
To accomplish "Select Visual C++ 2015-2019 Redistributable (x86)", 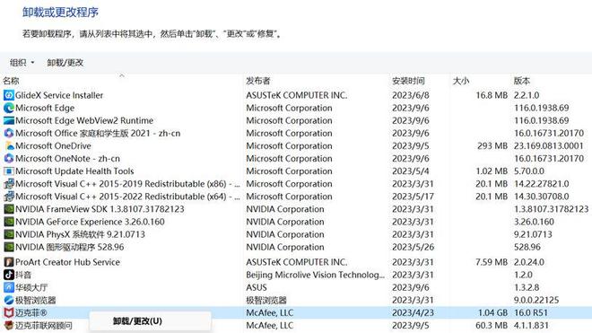I will (127, 184).
